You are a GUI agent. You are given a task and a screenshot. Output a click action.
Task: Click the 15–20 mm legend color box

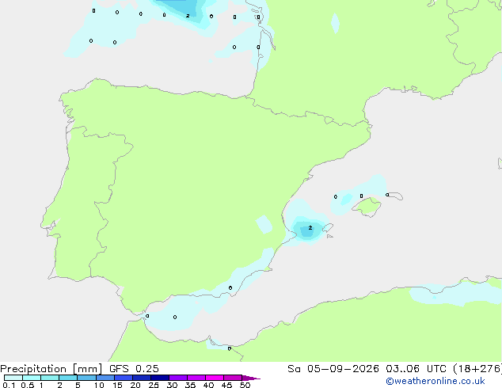(x=123, y=378)
